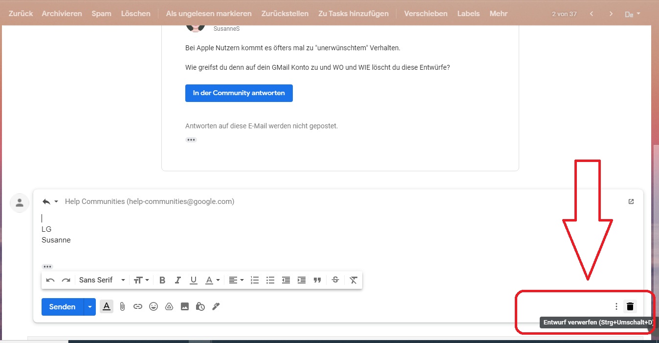Attach a file using the paperclip icon
The width and height of the screenshot is (659, 343).
[122, 306]
